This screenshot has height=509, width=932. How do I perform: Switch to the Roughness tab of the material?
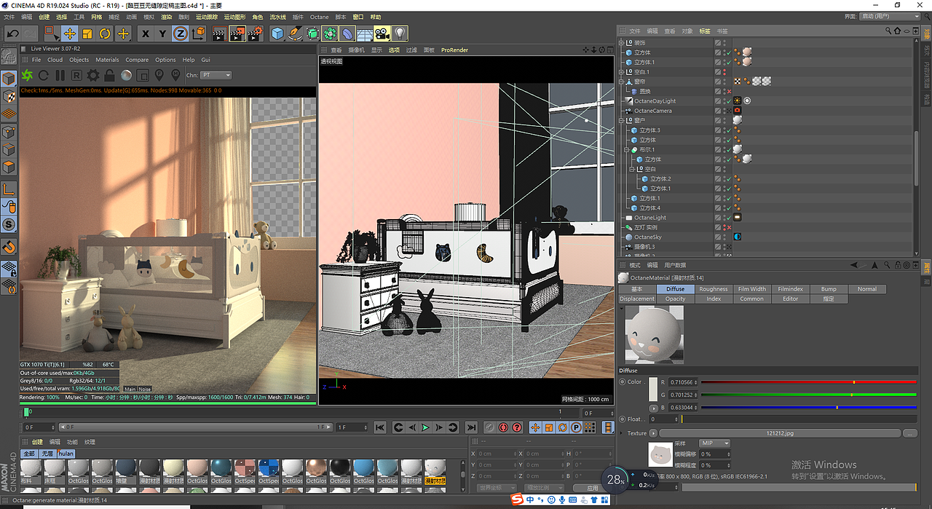point(714,288)
